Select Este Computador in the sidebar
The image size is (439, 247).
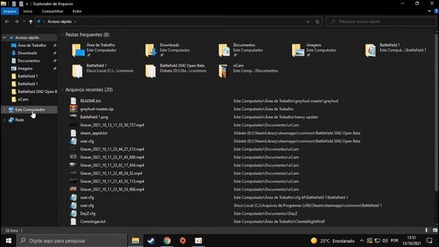coord(30,110)
